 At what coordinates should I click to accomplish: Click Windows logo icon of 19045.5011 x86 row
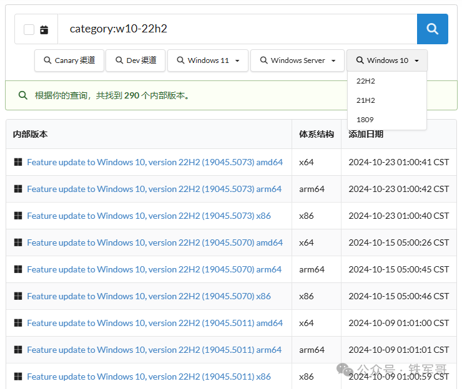(18, 377)
